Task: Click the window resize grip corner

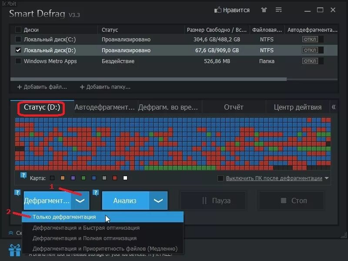Action: [343, 235]
